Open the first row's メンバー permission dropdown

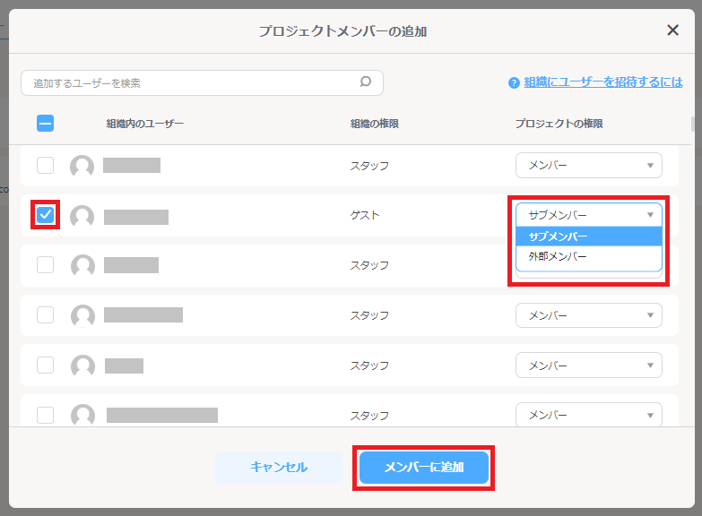coord(588,166)
